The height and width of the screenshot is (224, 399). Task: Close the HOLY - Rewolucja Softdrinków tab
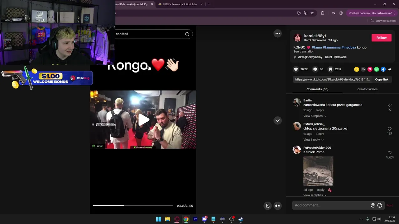point(201,4)
